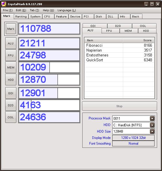Toggle Font Smoothing Normal button
162x171 pixels.
coord(133,144)
